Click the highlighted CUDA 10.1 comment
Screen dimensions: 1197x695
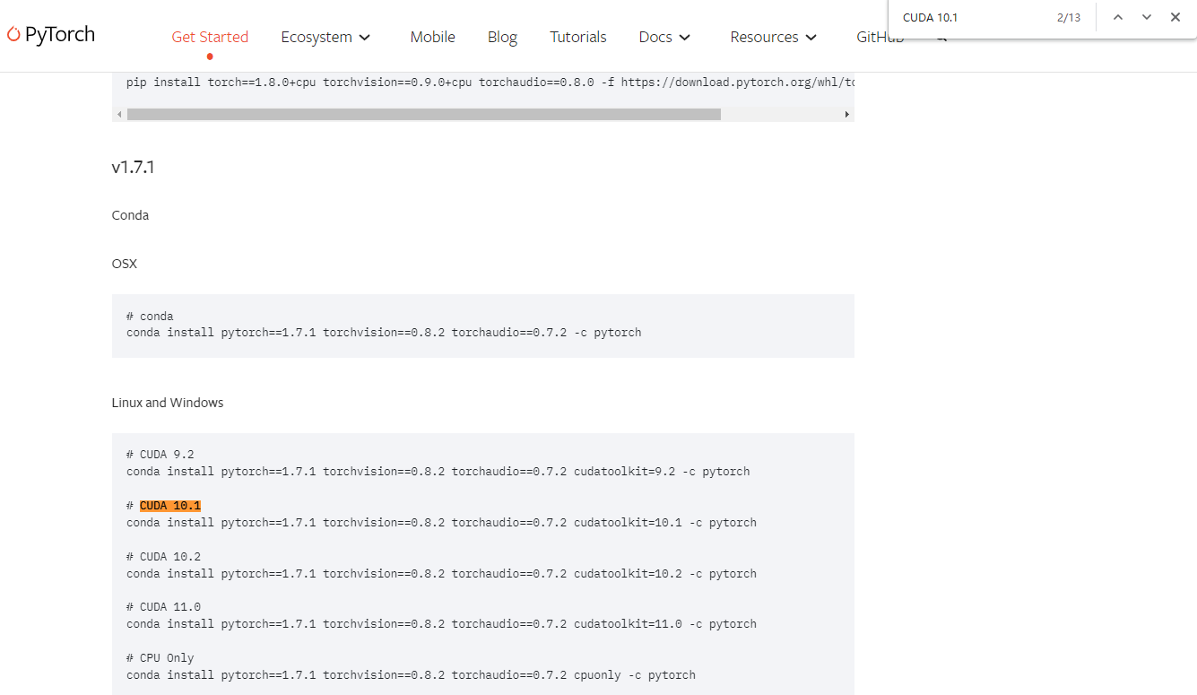(170, 506)
